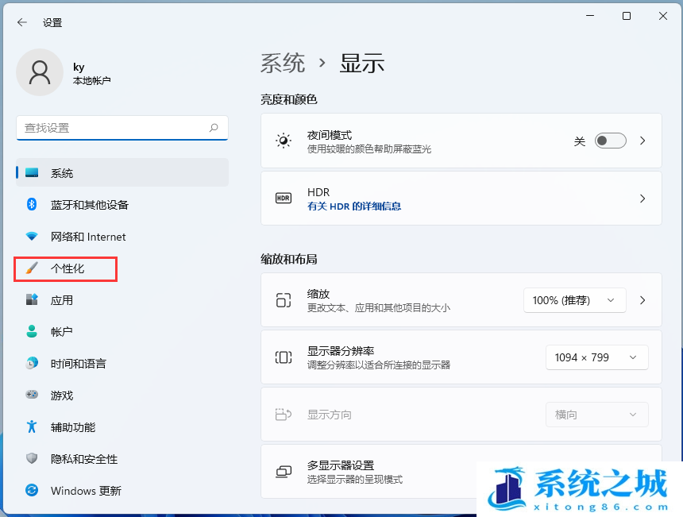
Task: Open the scale 100% (推荐) dropdown
Action: pyautogui.click(x=574, y=300)
